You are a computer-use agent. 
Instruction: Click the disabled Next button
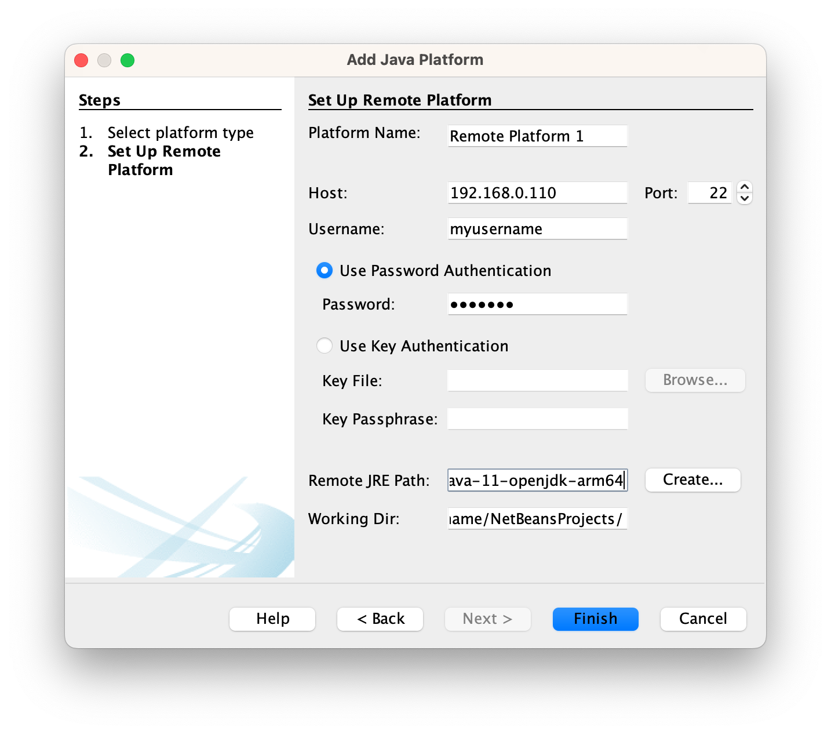(x=487, y=619)
